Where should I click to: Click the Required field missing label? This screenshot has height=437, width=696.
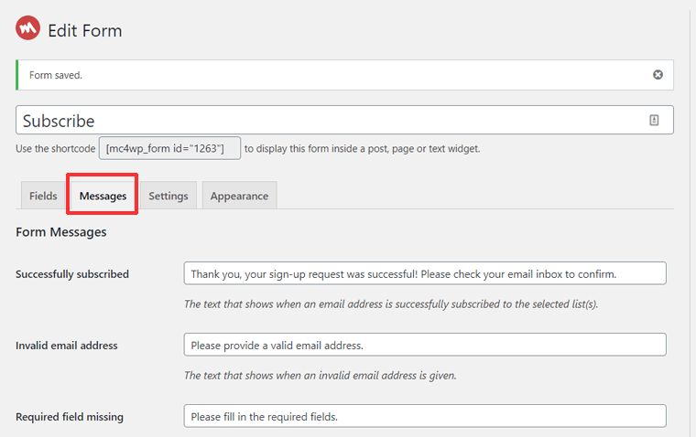click(70, 417)
